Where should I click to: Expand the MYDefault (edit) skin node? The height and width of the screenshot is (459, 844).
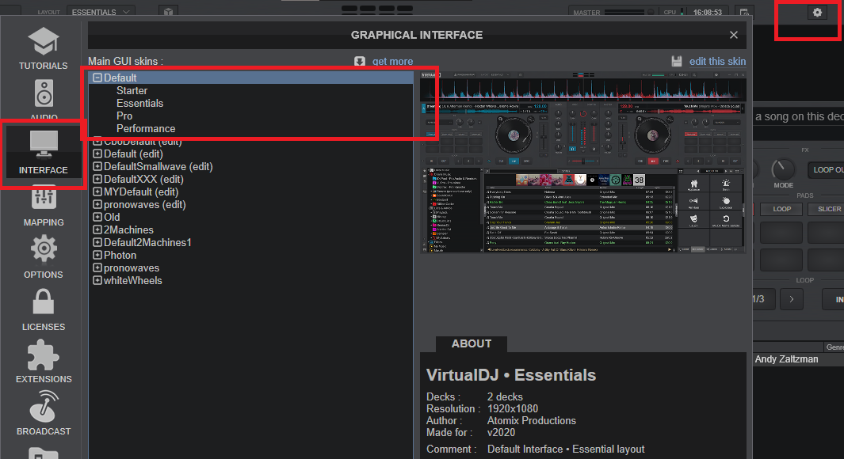click(x=97, y=192)
